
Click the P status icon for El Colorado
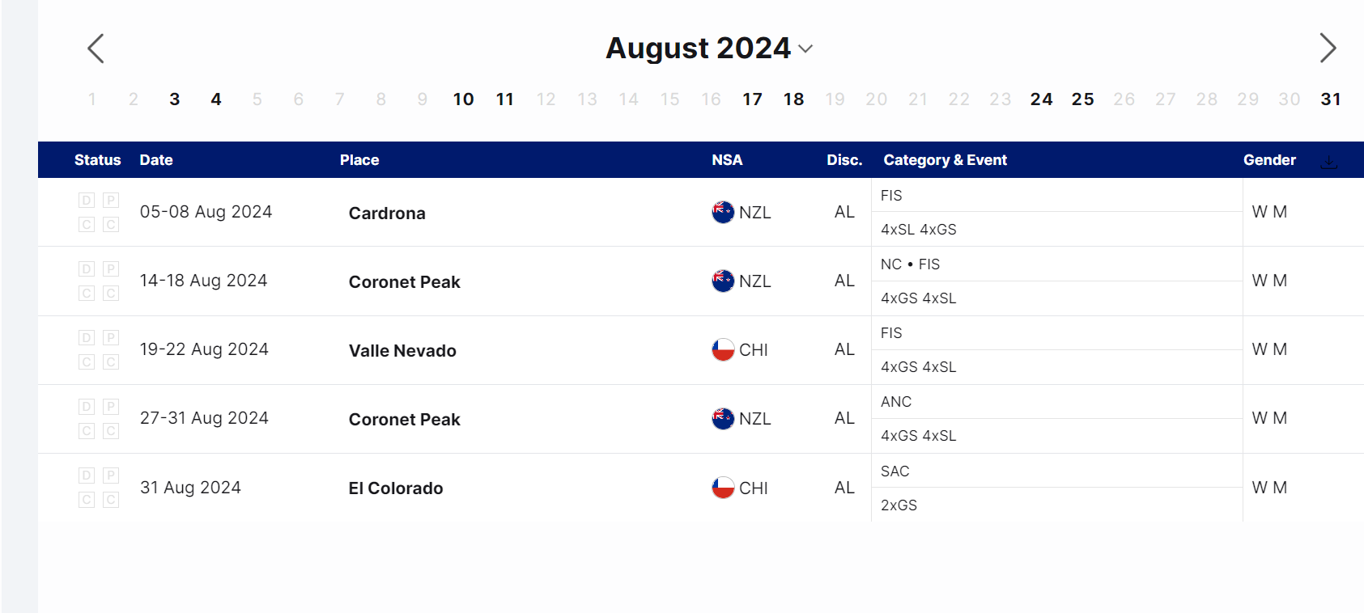coord(111,476)
